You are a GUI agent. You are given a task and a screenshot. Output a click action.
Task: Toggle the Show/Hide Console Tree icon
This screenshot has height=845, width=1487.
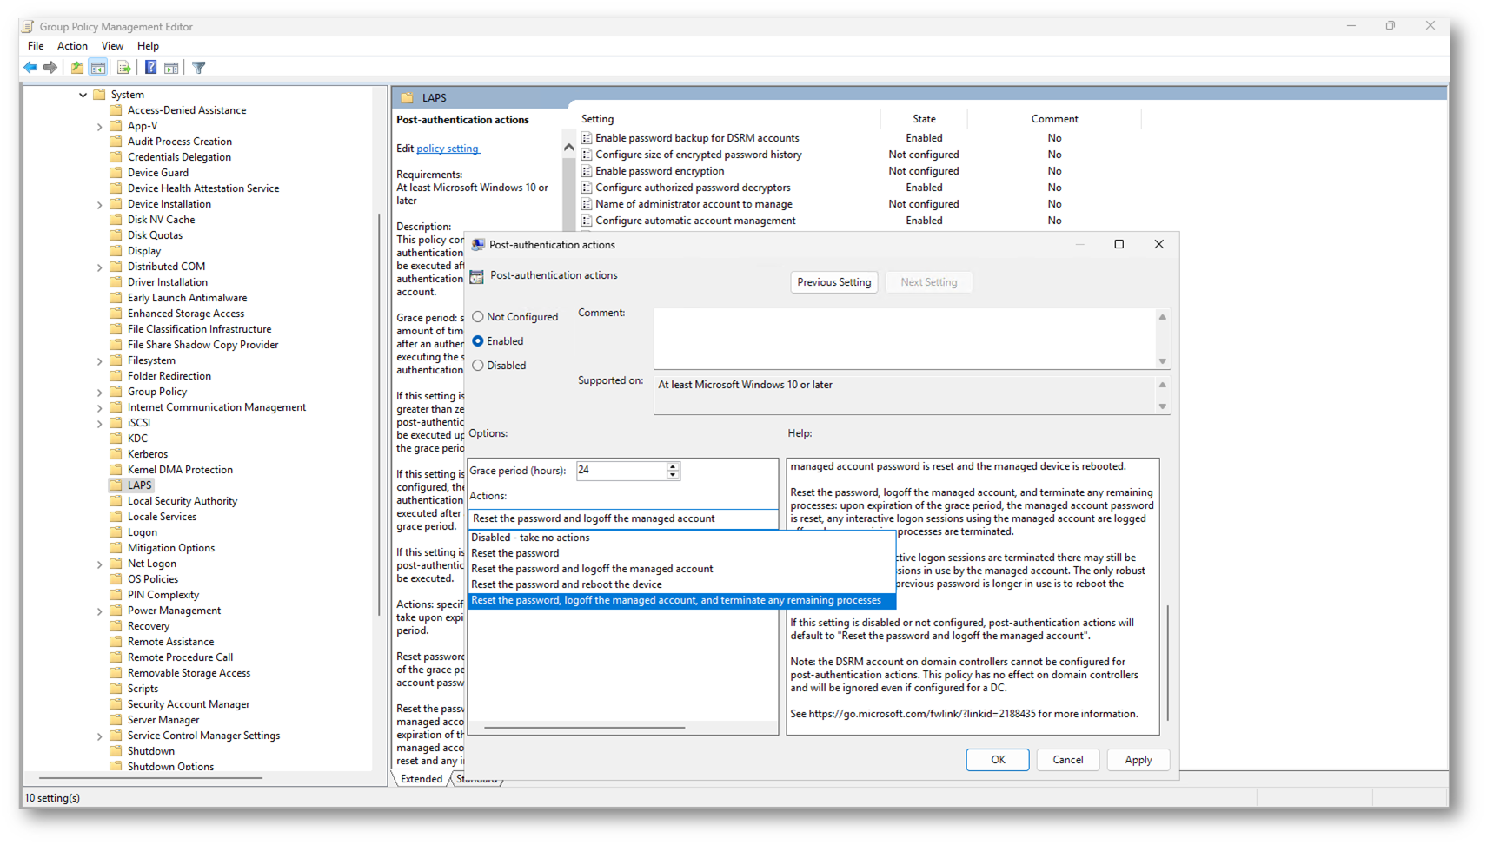[98, 68]
